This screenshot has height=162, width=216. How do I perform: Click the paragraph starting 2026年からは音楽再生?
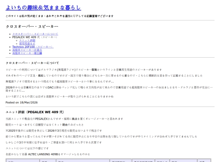pyautogui.click(x=109, y=89)
